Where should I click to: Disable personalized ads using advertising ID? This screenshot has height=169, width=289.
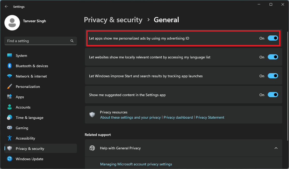click(x=273, y=38)
